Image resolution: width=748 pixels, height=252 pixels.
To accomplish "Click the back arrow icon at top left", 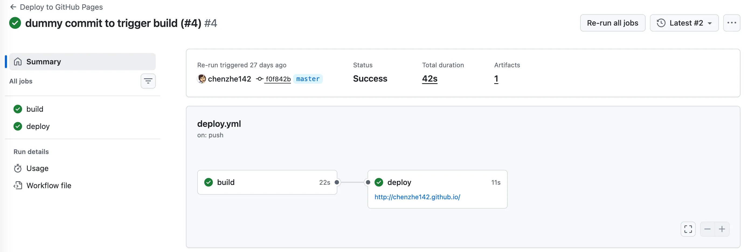I will click(x=13, y=7).
